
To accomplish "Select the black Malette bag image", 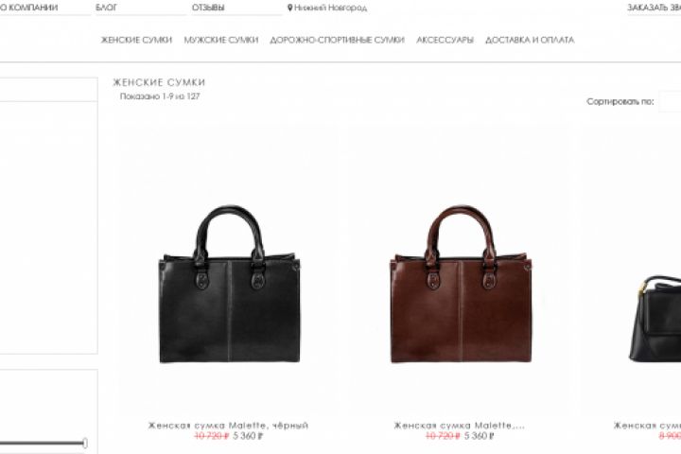I will 230,284.
